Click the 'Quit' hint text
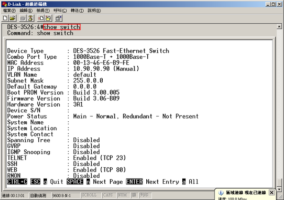Viewport: 284px width, 200px height. 56,182
